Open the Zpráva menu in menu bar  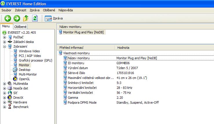click(x=34, y=10)
